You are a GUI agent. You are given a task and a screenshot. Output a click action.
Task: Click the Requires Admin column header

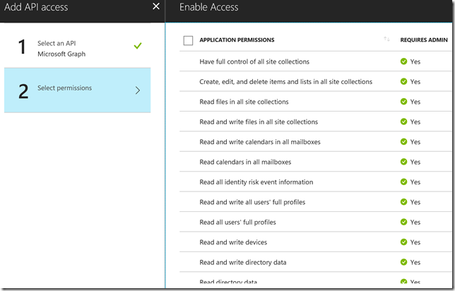tap(424, 40)
